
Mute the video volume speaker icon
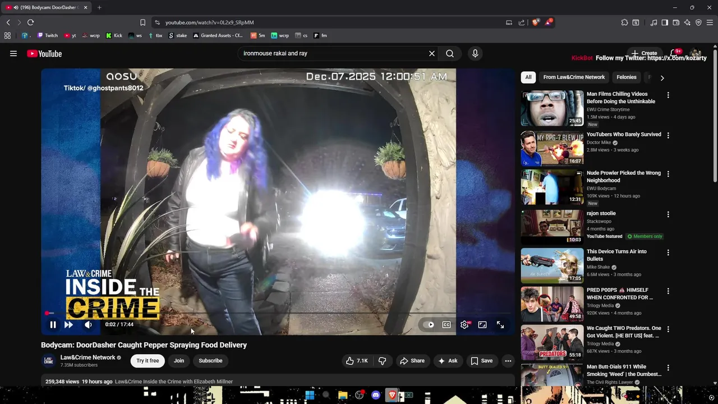point(88,324)
